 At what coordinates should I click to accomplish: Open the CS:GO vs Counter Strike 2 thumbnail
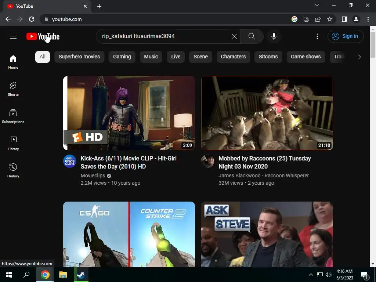(x=129, y=234)
